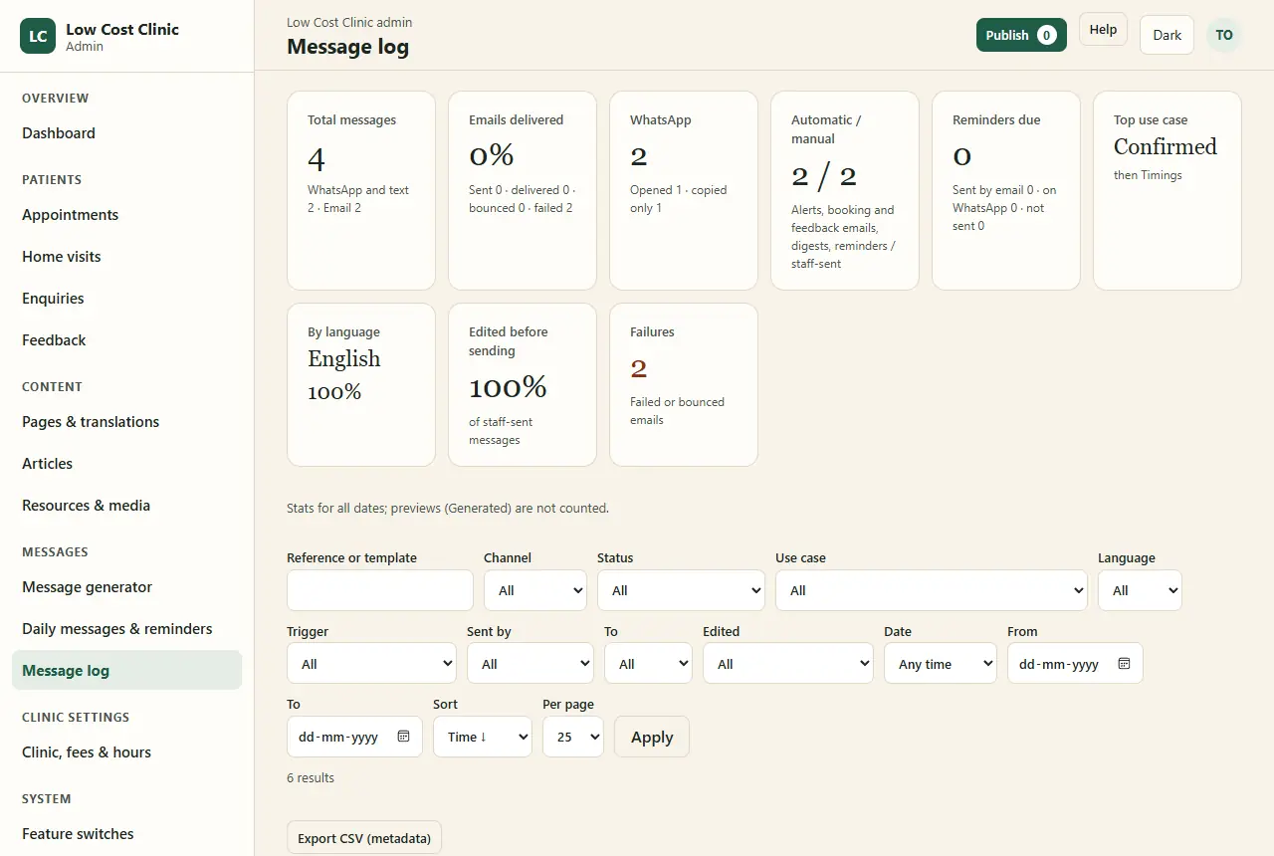Click the Emails delivered stat card
The image size is (1274, 856).
tap(523, 191)
